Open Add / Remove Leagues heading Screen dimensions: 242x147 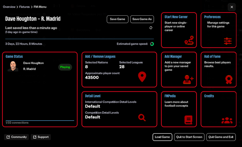pos(100,56)
